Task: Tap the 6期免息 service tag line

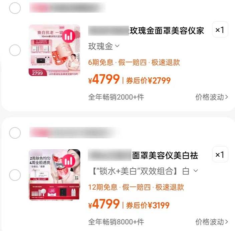Action: click(x=134, y=62)
